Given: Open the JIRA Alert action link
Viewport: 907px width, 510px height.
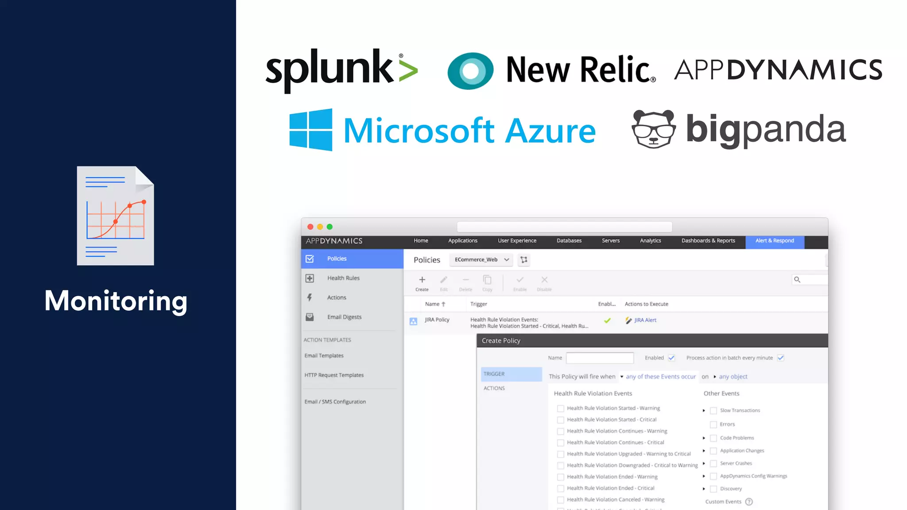Looking at the screenshot, I should point(645,320).
